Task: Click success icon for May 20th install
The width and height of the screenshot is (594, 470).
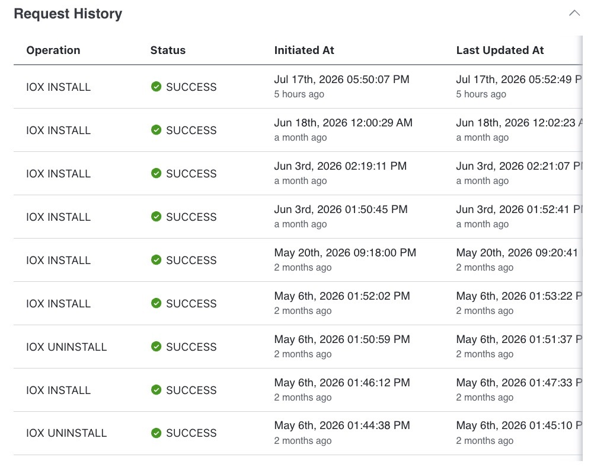Action: (x=156, y=259)
